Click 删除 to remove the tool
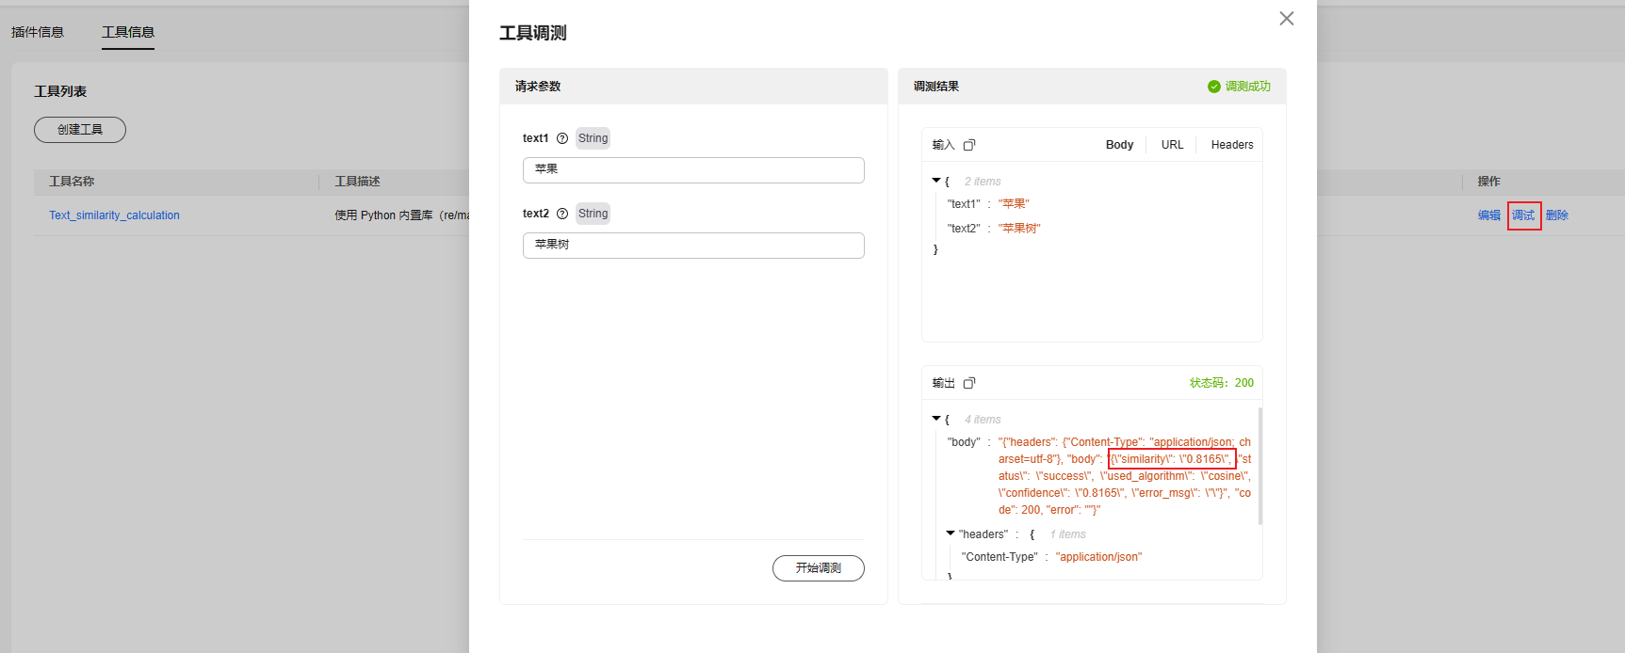 pos(1556,215)
